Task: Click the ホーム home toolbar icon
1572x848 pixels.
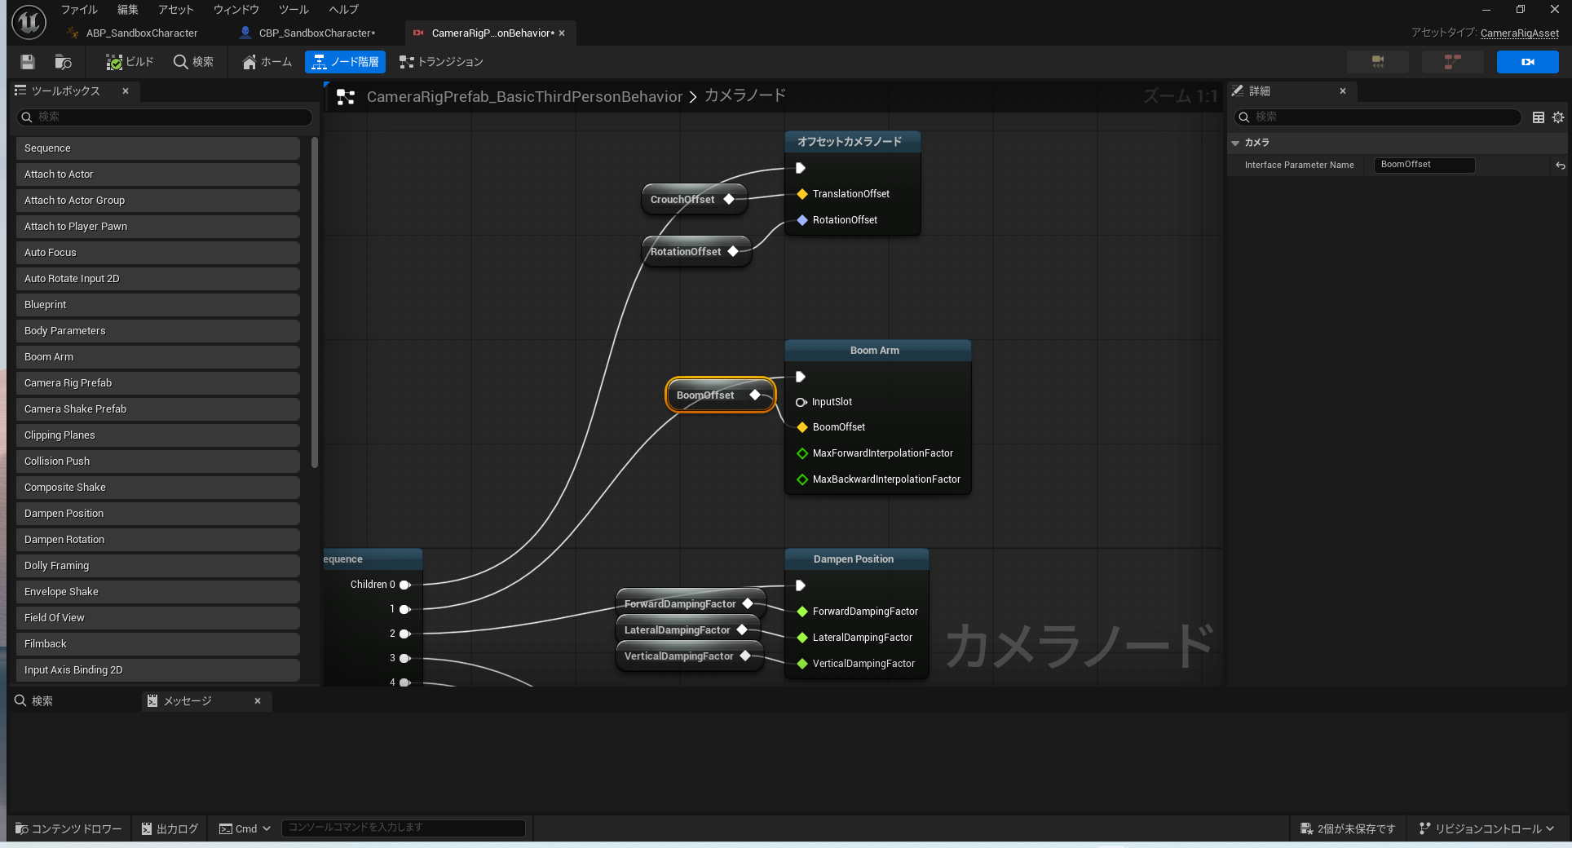Action: (x=267, y=62)
